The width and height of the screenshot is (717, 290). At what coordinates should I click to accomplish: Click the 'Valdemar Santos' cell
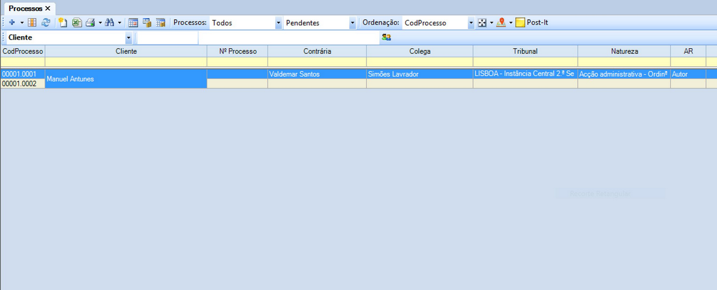[317, 74]
